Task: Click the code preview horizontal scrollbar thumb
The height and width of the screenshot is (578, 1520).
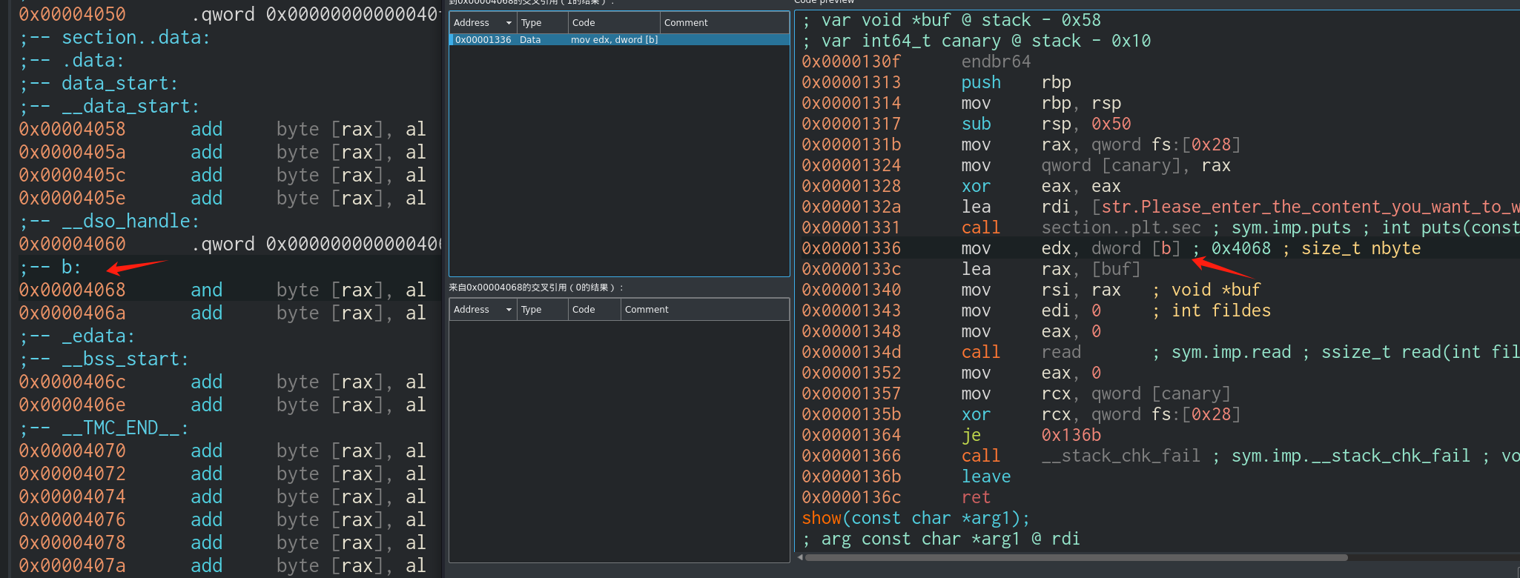Action: [x=1075, y=557]
